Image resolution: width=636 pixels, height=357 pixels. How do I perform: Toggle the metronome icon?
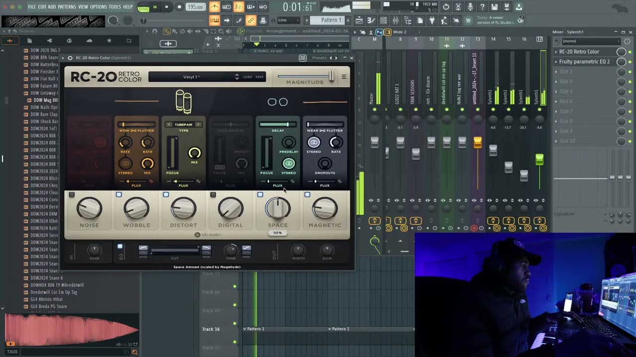pos(214,7)
